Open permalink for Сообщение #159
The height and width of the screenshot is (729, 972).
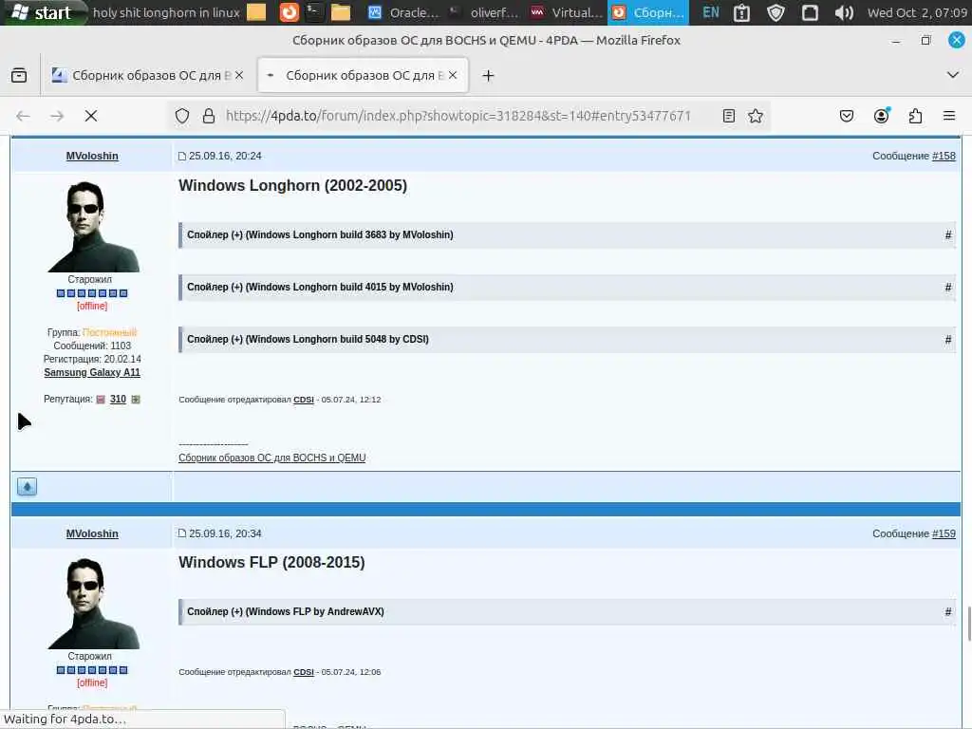(944, 533)
